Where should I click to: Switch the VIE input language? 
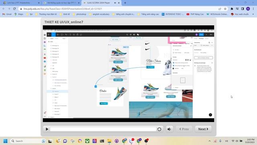(226, 141)
